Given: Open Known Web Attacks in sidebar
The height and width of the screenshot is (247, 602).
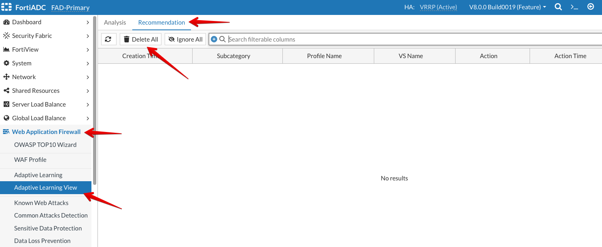Looking at the screenshot, I should click(x=41, y=203).
